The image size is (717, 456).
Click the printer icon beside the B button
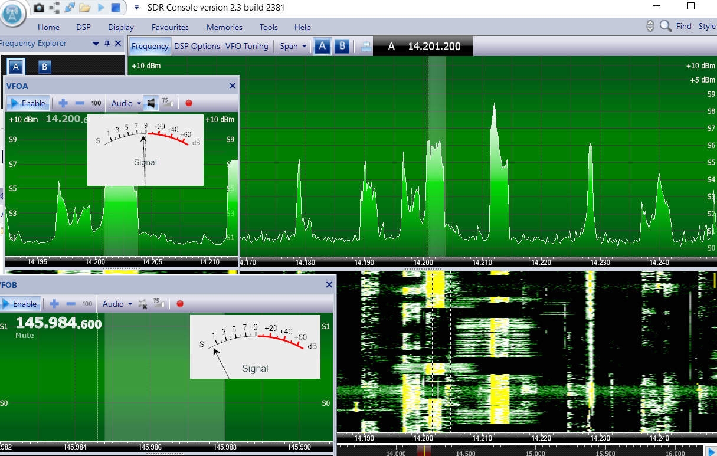coord(366,47)
